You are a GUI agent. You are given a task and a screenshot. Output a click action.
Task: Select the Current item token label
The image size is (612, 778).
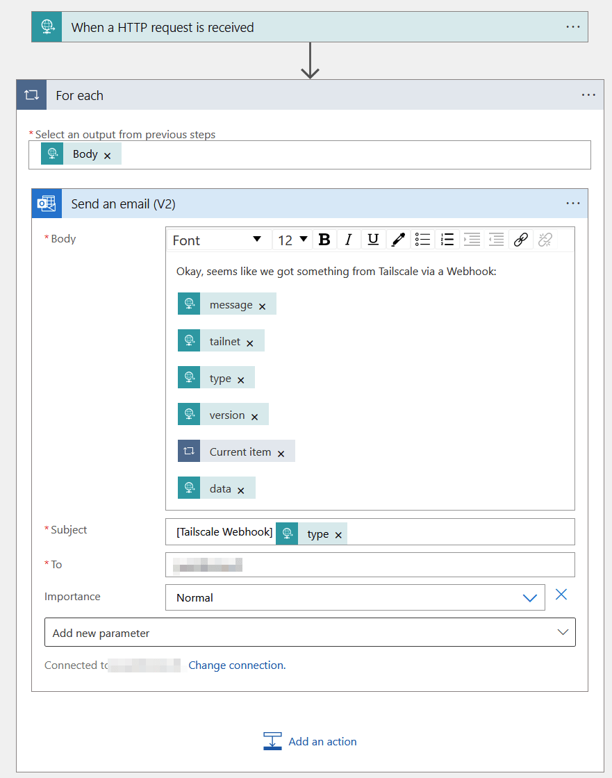(x=240, y=452)
